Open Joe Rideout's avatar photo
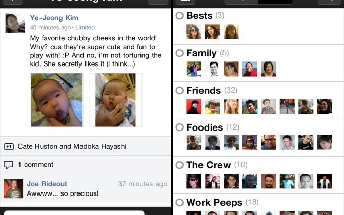The height and width of the screenshot is (215, 344). pos(13,188)
